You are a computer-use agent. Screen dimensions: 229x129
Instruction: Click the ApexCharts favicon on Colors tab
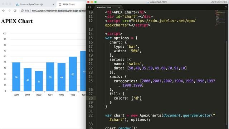[x=17, y=5]
